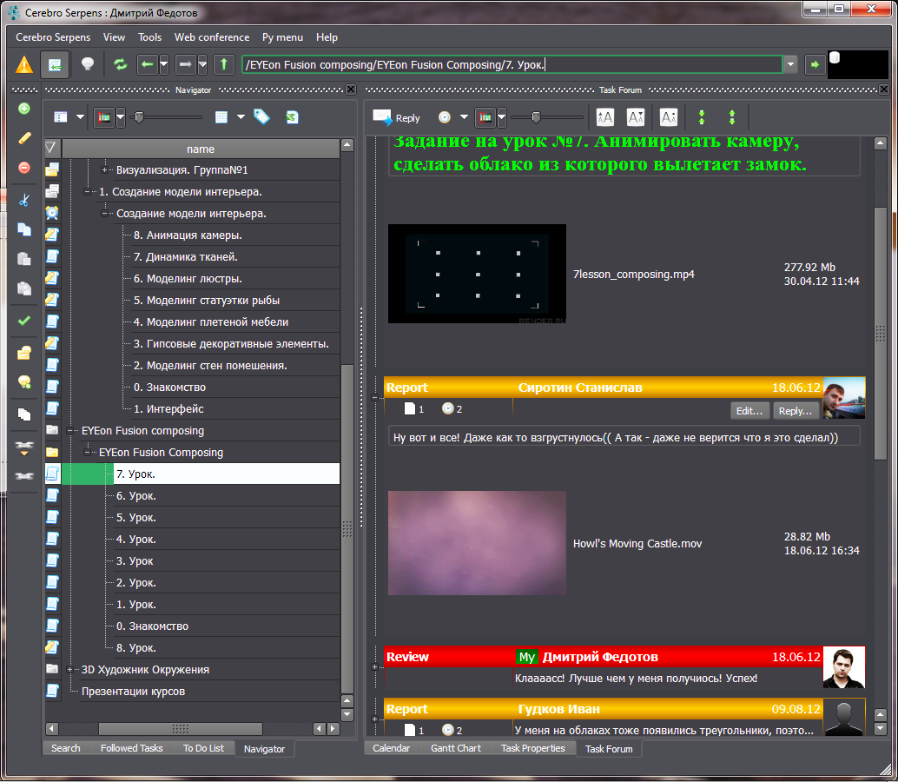Screen dimensions: 898x782
Task: Toggle the navigation panel button beside warning icon
Action: click(55, 65)
